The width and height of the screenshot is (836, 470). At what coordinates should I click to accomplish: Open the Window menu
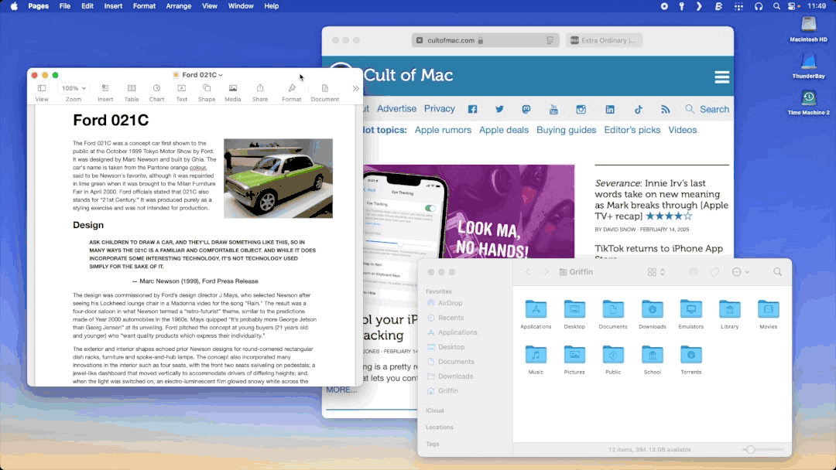[241, 6]
